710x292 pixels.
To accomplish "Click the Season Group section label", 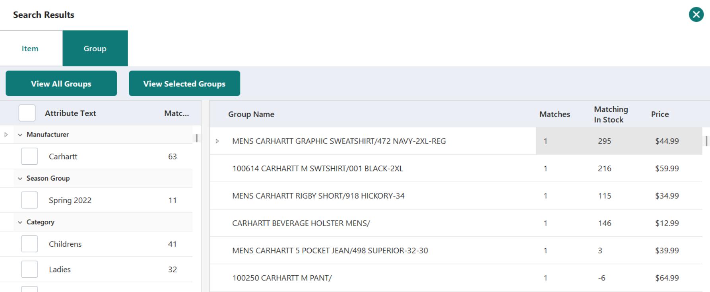I will pos(48,178).
